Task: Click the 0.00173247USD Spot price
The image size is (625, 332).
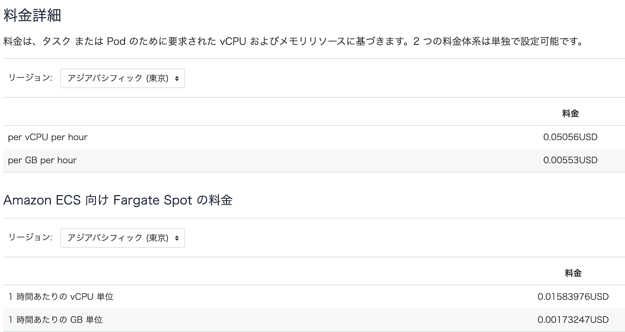Action: coord(573,320)
